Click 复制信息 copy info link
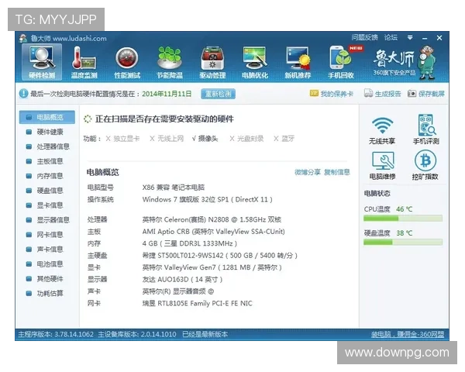The width and height of the screenshot is (465, 372). point(337,172)
